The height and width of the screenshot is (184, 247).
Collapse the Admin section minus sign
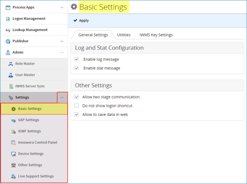[62, 52]
